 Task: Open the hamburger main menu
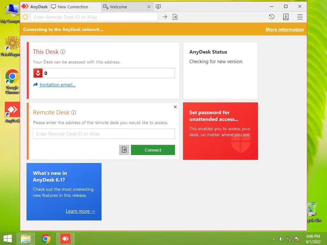(300, 17)
